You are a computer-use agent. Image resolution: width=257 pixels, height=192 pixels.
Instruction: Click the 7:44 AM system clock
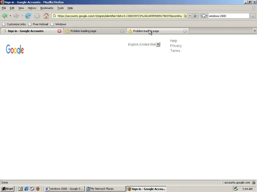247,189
